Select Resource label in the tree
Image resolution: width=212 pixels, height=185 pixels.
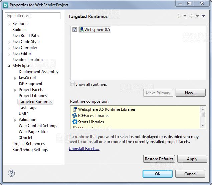tap(20, 24)
